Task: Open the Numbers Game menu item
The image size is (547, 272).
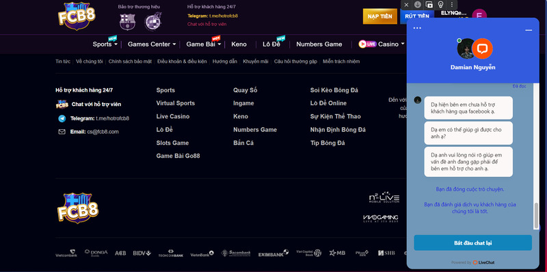Action: (x=319, y=44)
